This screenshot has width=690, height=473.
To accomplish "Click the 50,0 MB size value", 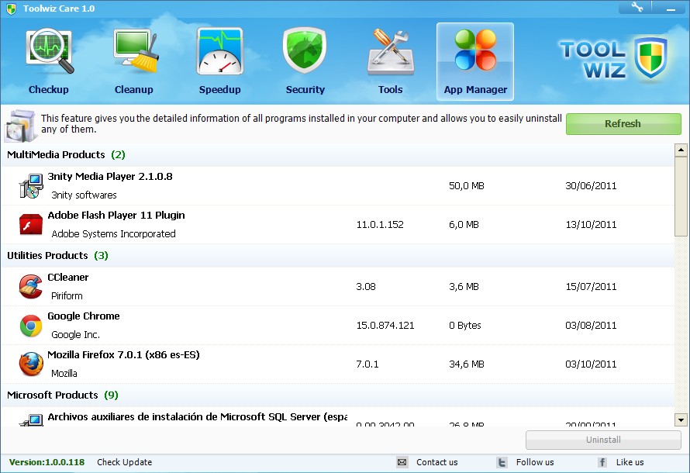I will click(467, 185).
